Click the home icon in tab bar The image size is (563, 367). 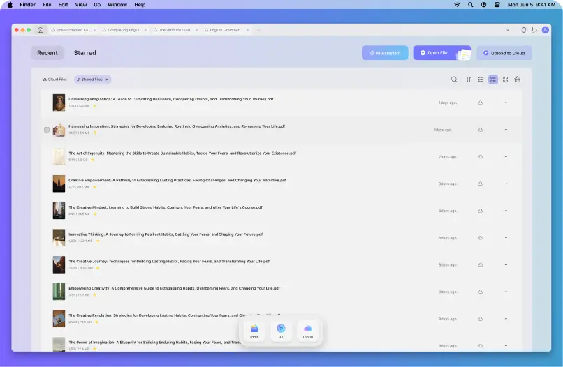pos(41,30)
